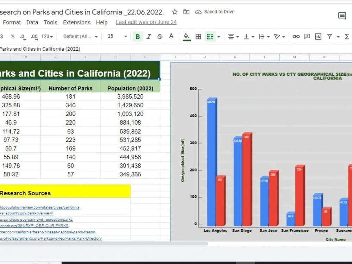Open the Extensions menu
This screenshot has width=352, height=264.
pyautogui.click(x=77, y=23)
